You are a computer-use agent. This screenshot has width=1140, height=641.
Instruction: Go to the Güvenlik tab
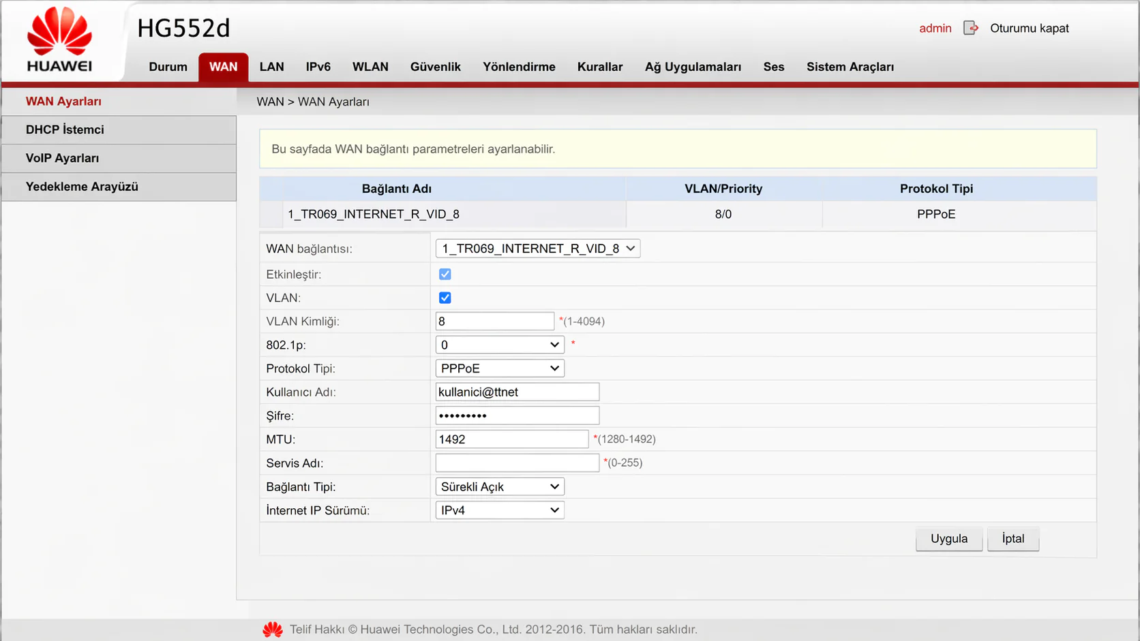(435, 67)
